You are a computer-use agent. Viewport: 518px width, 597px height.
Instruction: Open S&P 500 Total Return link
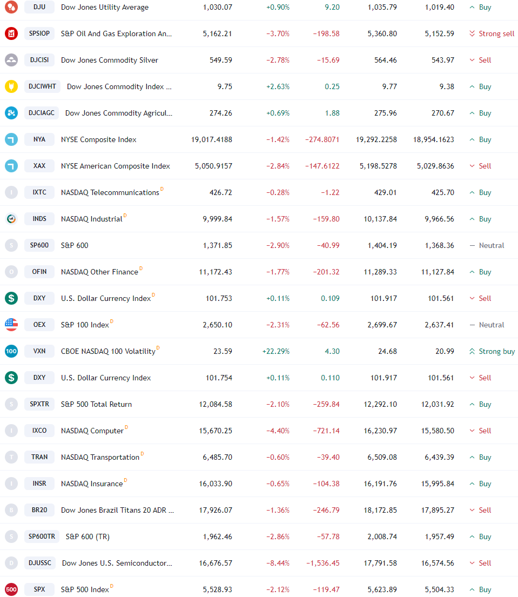96,404
